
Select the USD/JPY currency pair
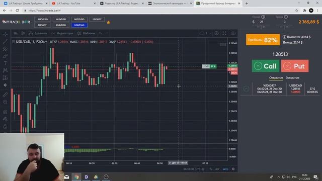point(97,19)
